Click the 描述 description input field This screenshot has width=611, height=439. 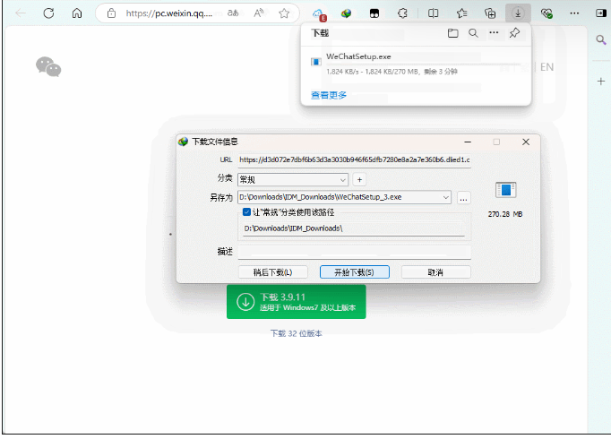[355, 252]
